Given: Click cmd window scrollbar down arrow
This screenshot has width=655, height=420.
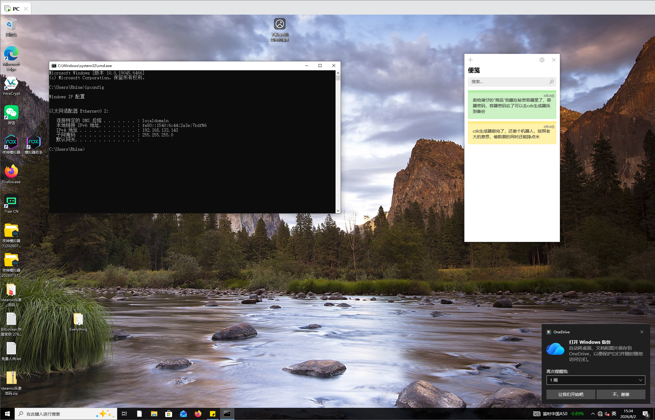Looking at the screenshot, I should (x=338, y=211).
